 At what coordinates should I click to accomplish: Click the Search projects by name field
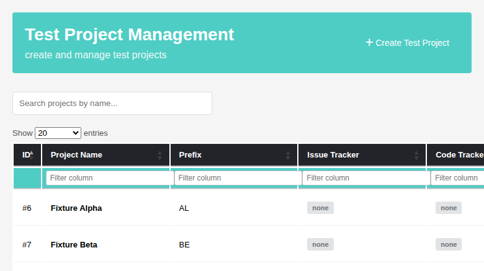click(x=112, y=104)
